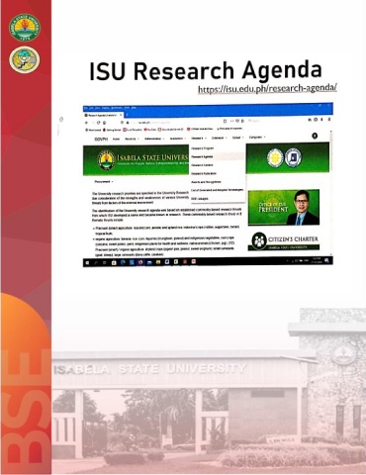The image size is (366, 475).
Task: Open the isu.edu.ph/research-agenda hyperlink under the title
Action: coord(267,89)
